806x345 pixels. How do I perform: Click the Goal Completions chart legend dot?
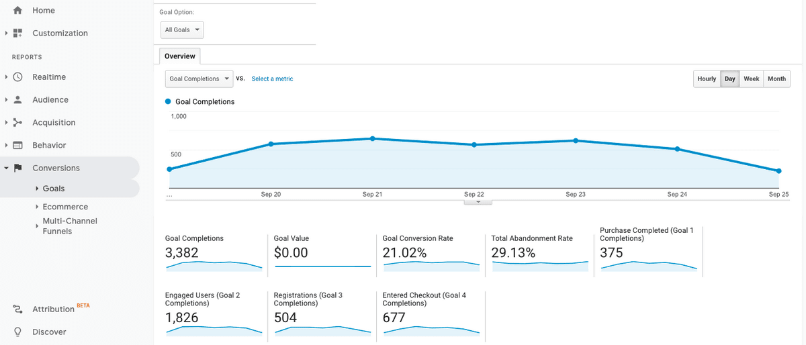(168, 101)
